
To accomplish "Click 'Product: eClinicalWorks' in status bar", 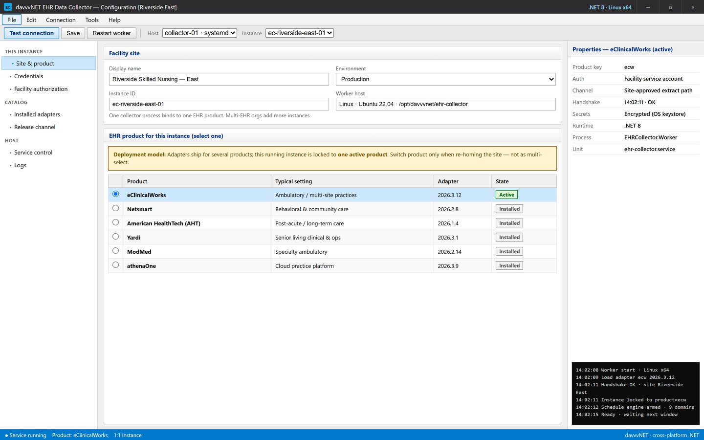I will pos(80,435).
